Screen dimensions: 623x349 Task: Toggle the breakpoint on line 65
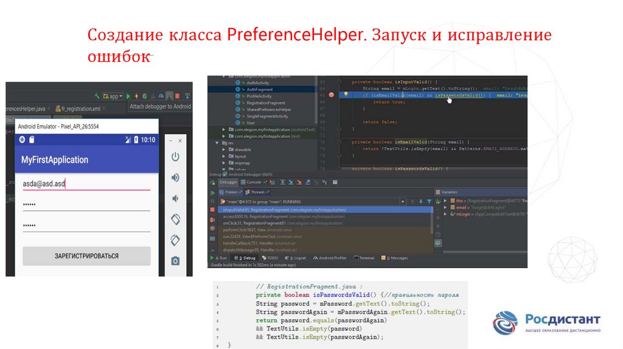(331, 95)
